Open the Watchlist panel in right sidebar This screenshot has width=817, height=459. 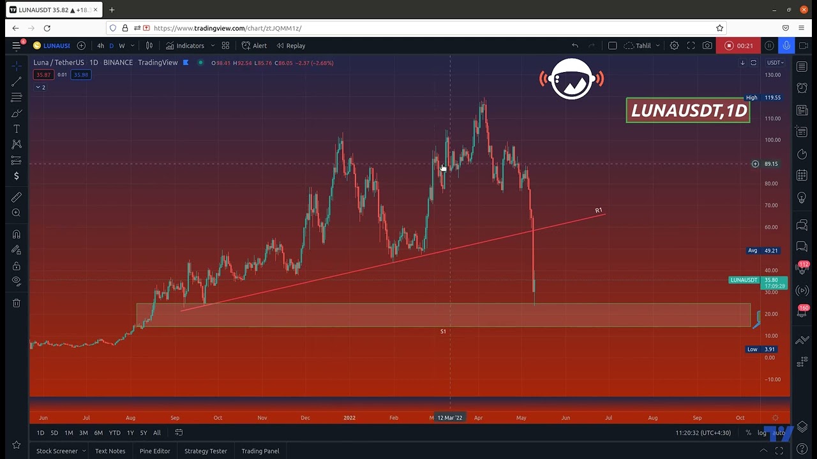click(802, 67)
